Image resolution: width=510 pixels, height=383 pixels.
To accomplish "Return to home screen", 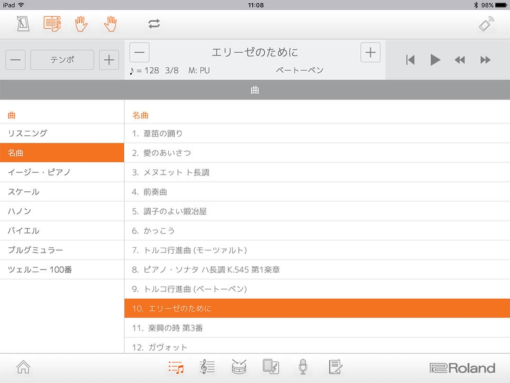I will [23, 368].
